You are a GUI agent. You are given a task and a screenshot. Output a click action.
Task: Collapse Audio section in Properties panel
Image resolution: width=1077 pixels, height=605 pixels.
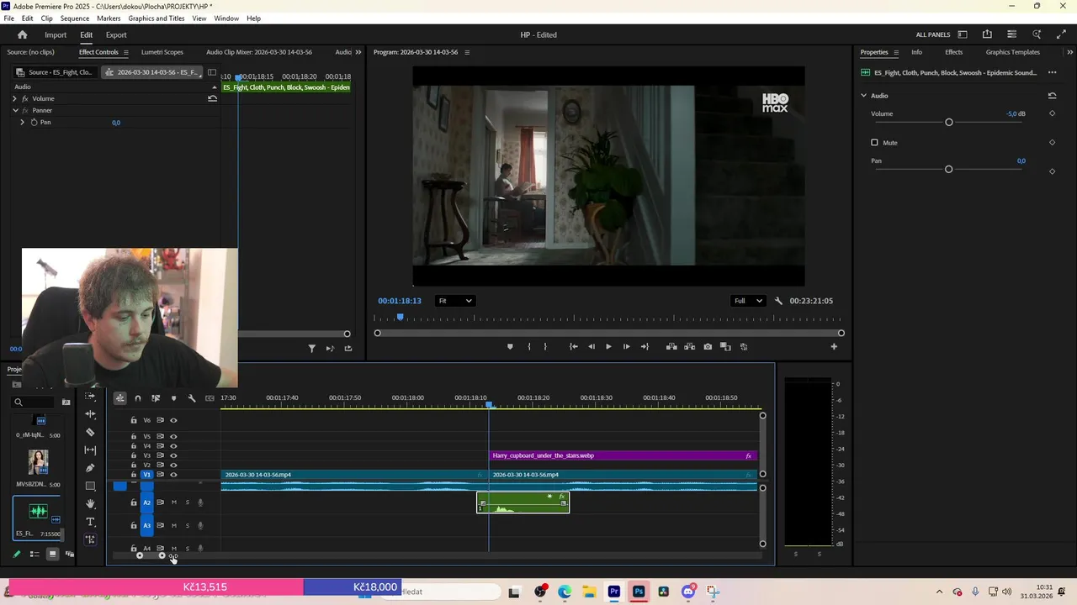pos(863,96)
